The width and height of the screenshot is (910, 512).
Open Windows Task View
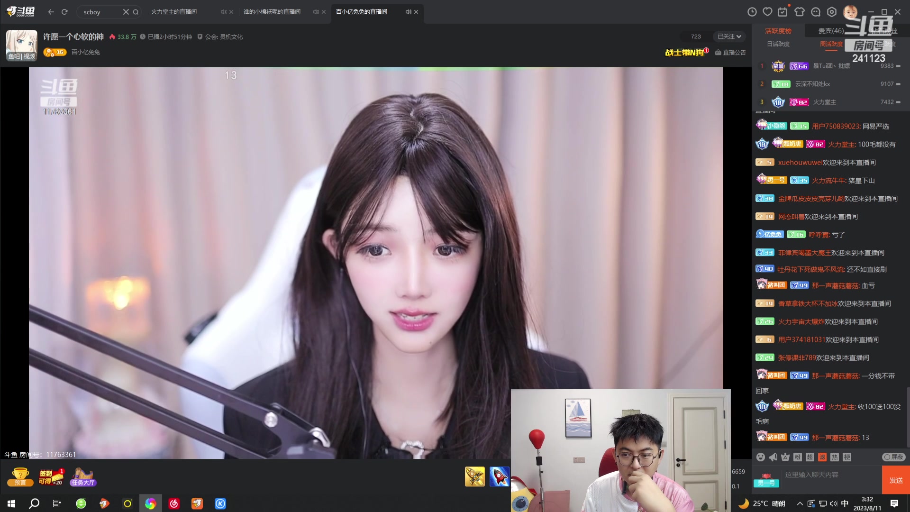[x=57, y=503]
